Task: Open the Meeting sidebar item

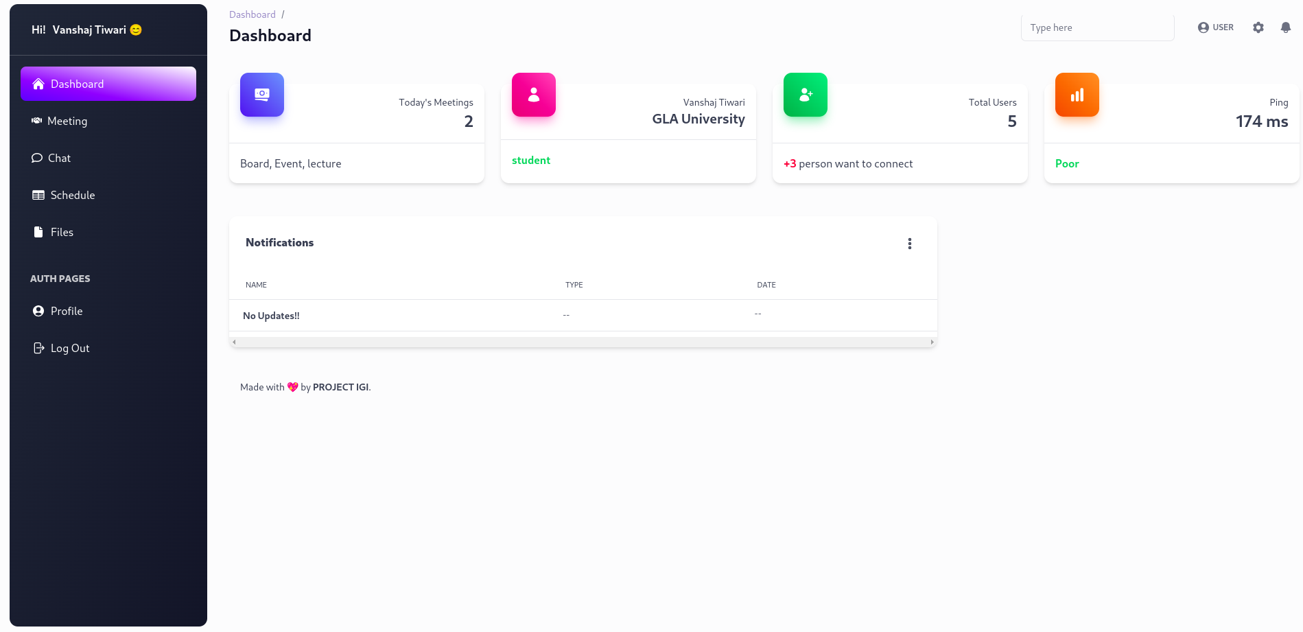Action: (67, 121)
